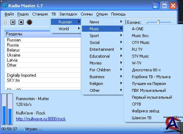Select SKY.fm section
Screen dimensions: 183x134
pyautogui.click(x=43, y=80)
